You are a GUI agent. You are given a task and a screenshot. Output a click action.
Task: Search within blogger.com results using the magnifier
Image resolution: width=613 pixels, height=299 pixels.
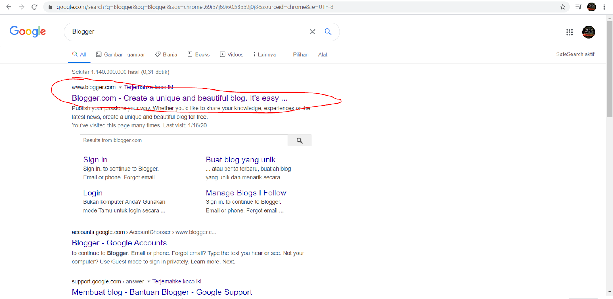[x=300, y=140]
